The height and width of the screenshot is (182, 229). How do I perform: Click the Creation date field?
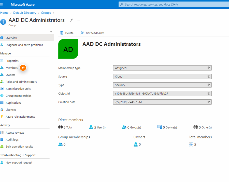(x=162, y=102)
